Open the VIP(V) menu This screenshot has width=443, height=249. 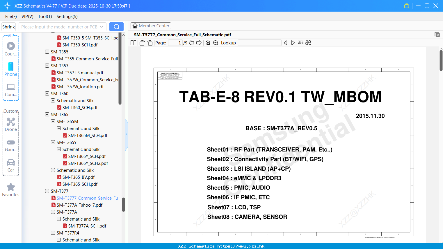27,17
